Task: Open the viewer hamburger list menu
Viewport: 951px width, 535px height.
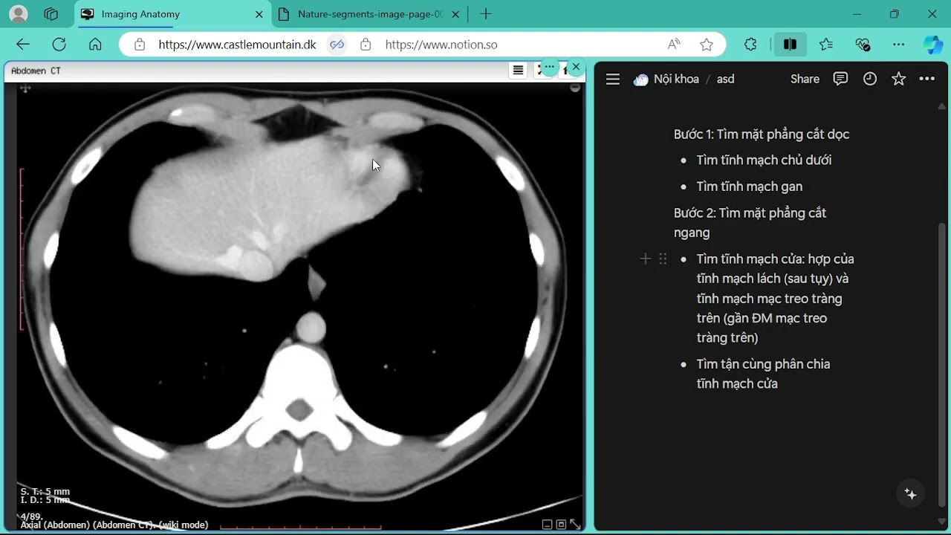Action: tap(519, 71)
